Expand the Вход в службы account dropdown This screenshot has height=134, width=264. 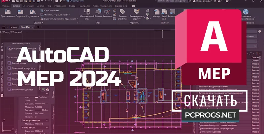tap(212, 1)
